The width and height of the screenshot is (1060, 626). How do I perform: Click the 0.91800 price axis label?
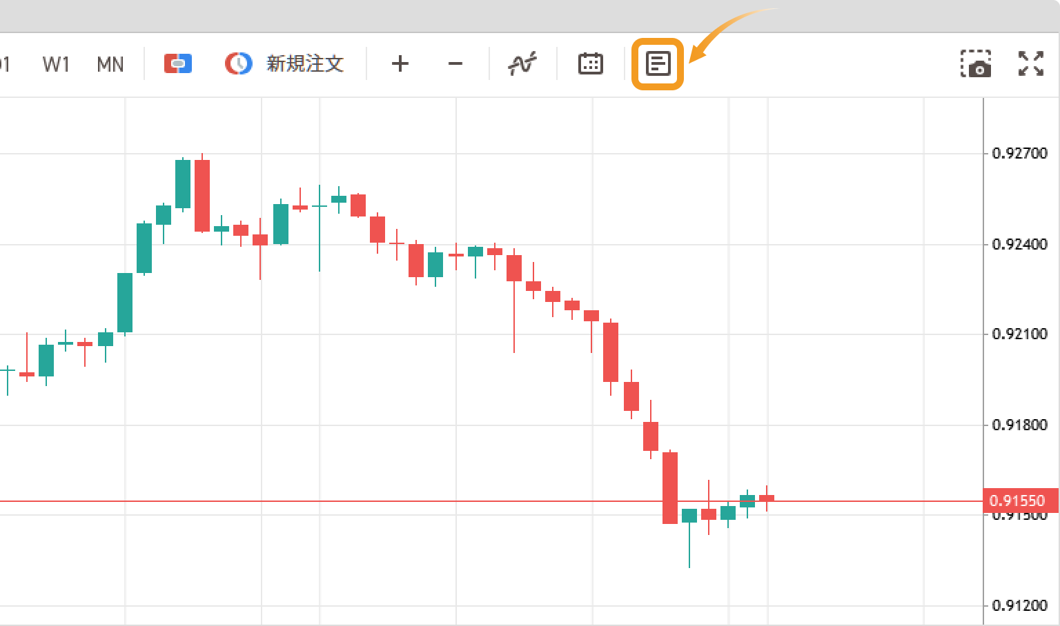1019,425
